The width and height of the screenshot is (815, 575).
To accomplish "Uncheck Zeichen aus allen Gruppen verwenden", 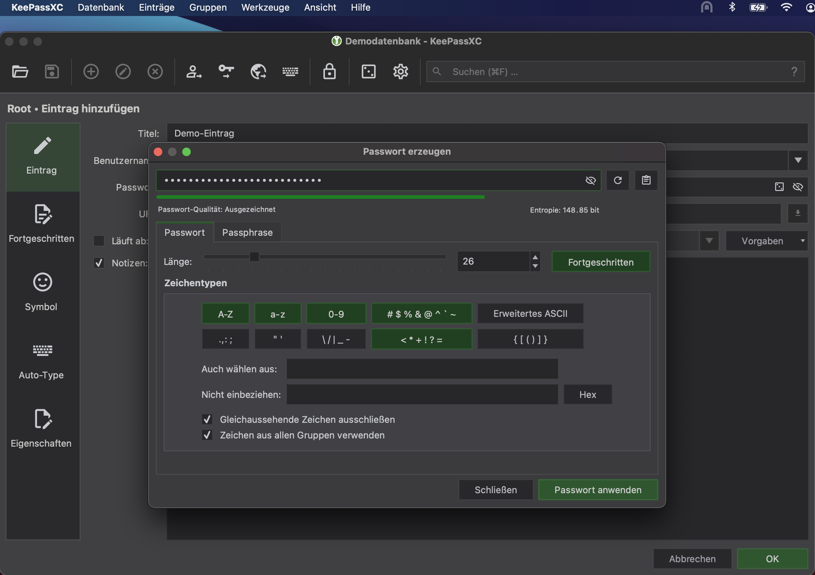I will 207,435.
